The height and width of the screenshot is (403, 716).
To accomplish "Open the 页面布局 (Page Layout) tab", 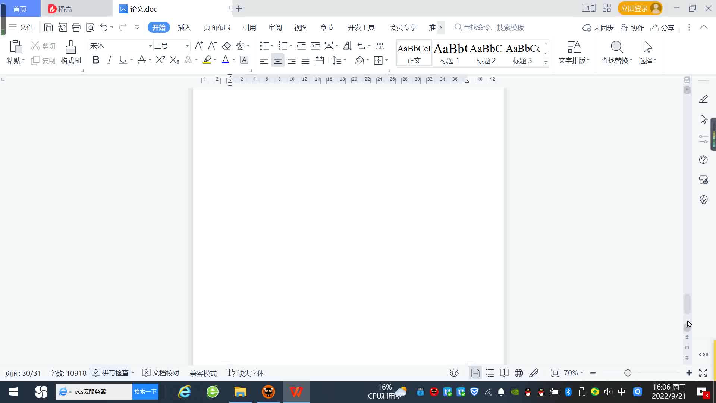I will [217, 27].
